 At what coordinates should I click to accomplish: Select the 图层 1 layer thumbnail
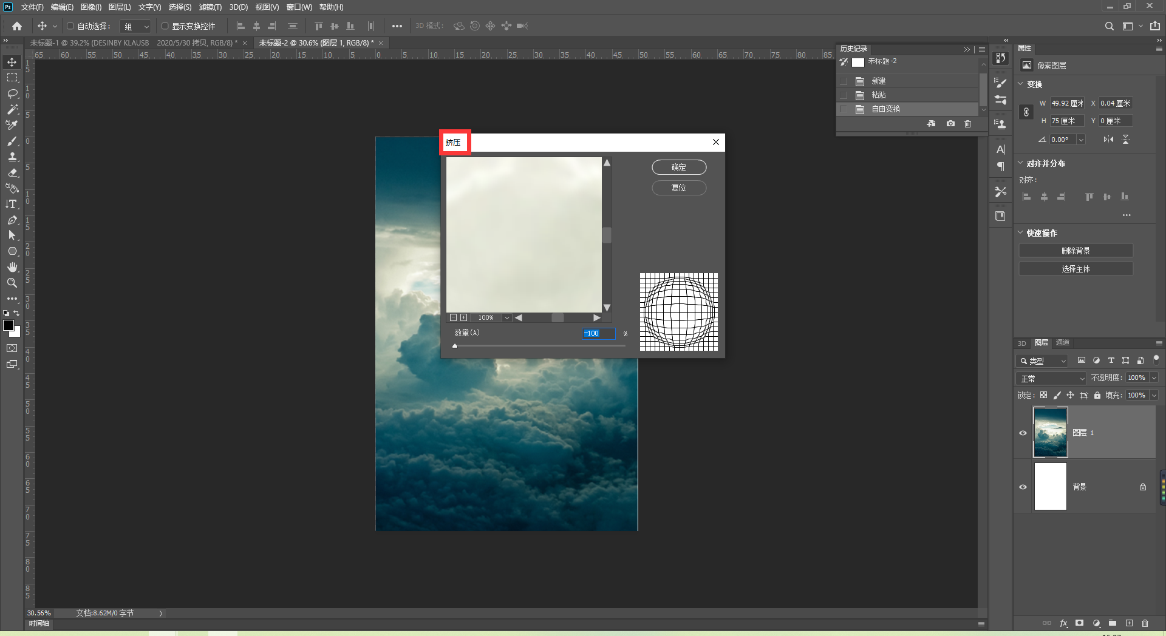pos(1050,433)
